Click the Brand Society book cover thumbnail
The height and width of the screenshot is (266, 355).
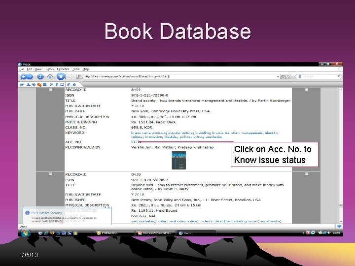(x=178, y=160)
